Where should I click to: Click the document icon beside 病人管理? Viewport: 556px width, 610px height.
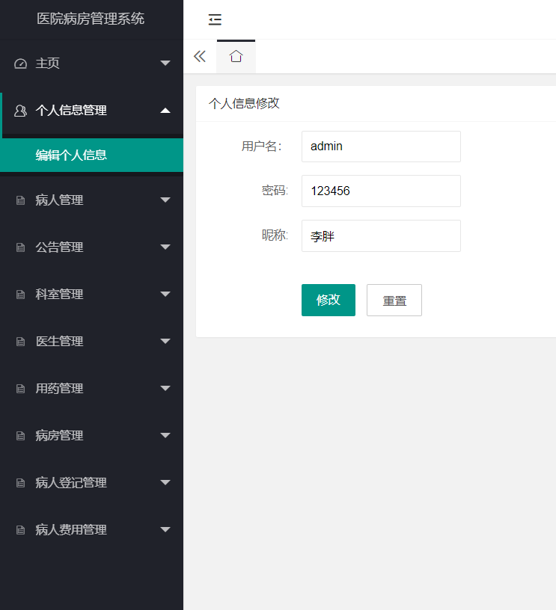tap(21, 200)
